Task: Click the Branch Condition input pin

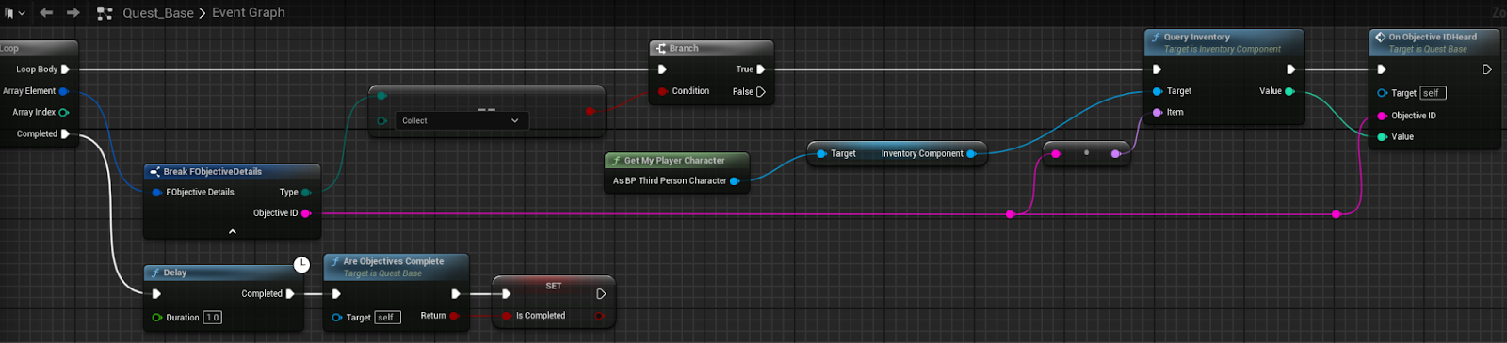Action: 663,91
